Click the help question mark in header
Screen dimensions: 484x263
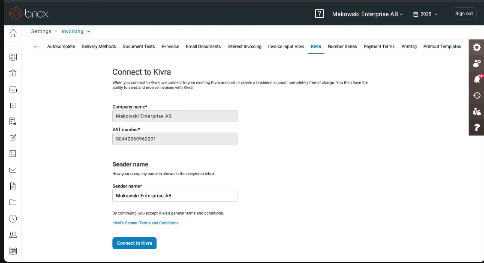coord(319,14)
